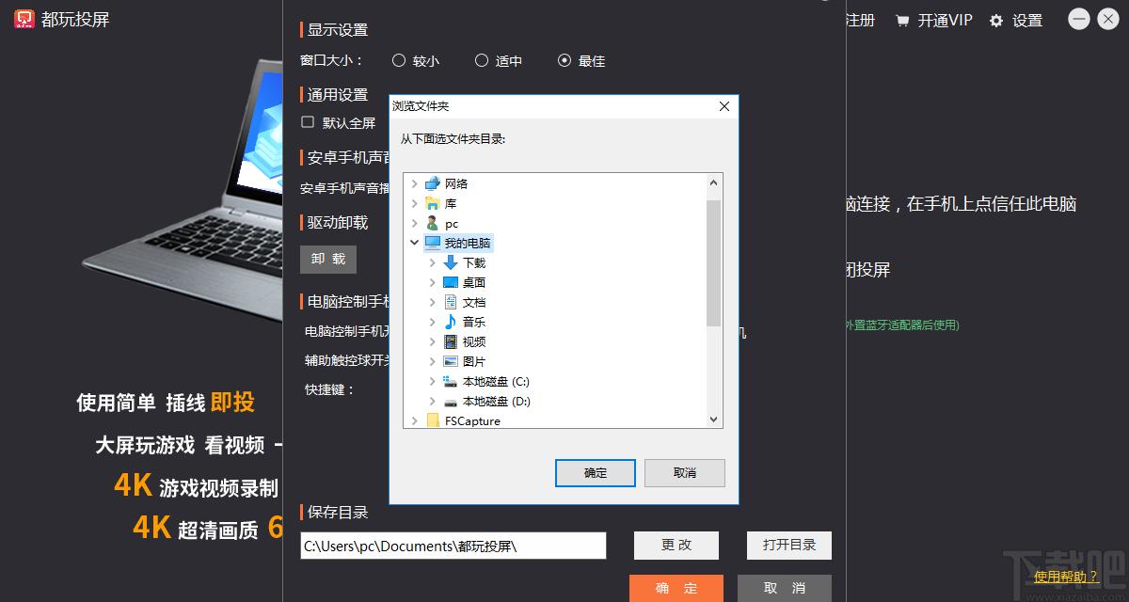This screenshot has width=1129, height=602.
Task: Click the 卸 载 driver uninstall button
Action: [x=328, y=259]
